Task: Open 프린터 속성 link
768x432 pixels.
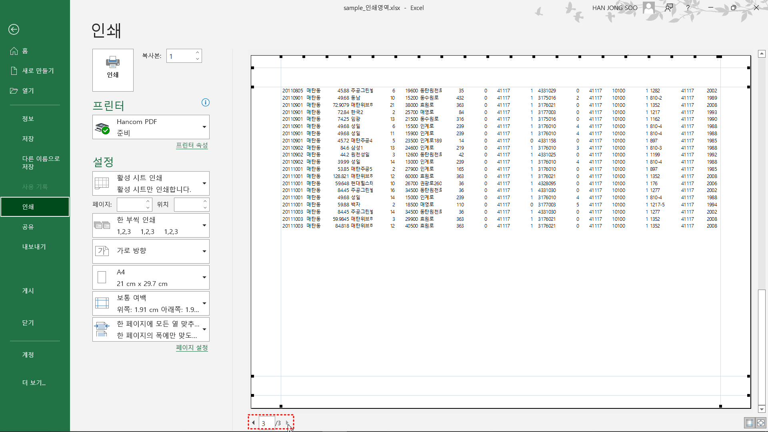Action: coord(192,145)
